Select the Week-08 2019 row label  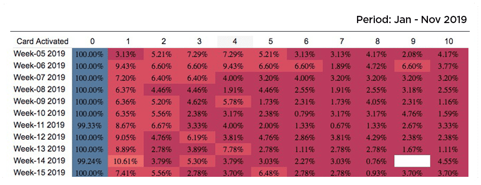pyautogui.click(x=39, y=89)
